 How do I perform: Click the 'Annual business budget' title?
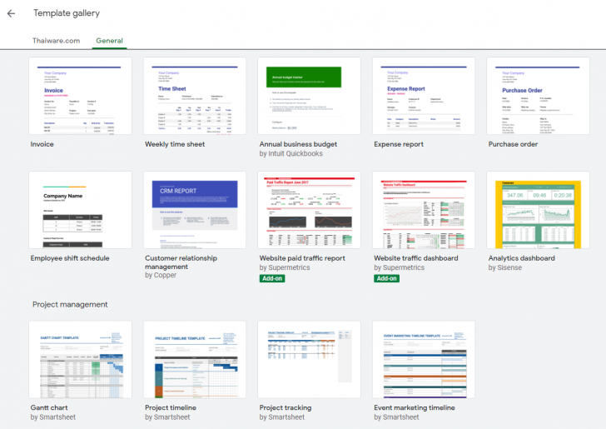point(298,144)
